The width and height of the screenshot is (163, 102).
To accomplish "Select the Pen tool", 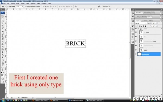I will point(2,52).
